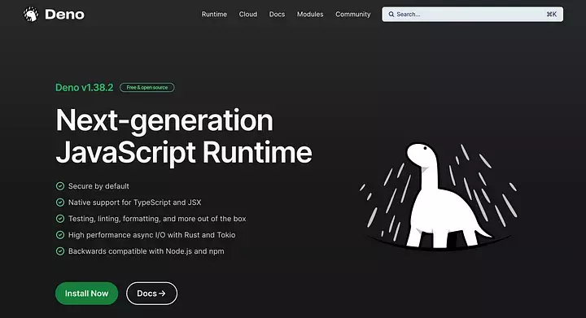Click check icon next to Testing, linting line
Image resolution: width=586 pixels, height=318 pixels.
click(x=60, y=218)
